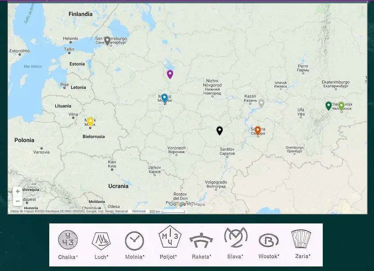The height and width of the screenshot is (271, 374).
Task: Click the orange pin at Samara
Action: 257,130
